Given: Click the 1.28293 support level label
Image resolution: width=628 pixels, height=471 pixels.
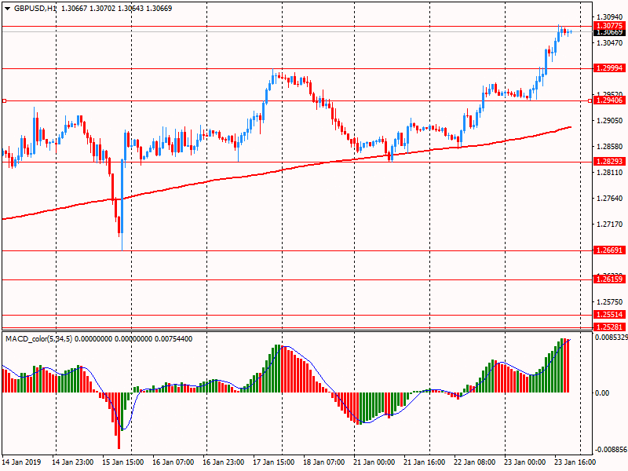Looking at the screenshot, I should coord(609,162).
